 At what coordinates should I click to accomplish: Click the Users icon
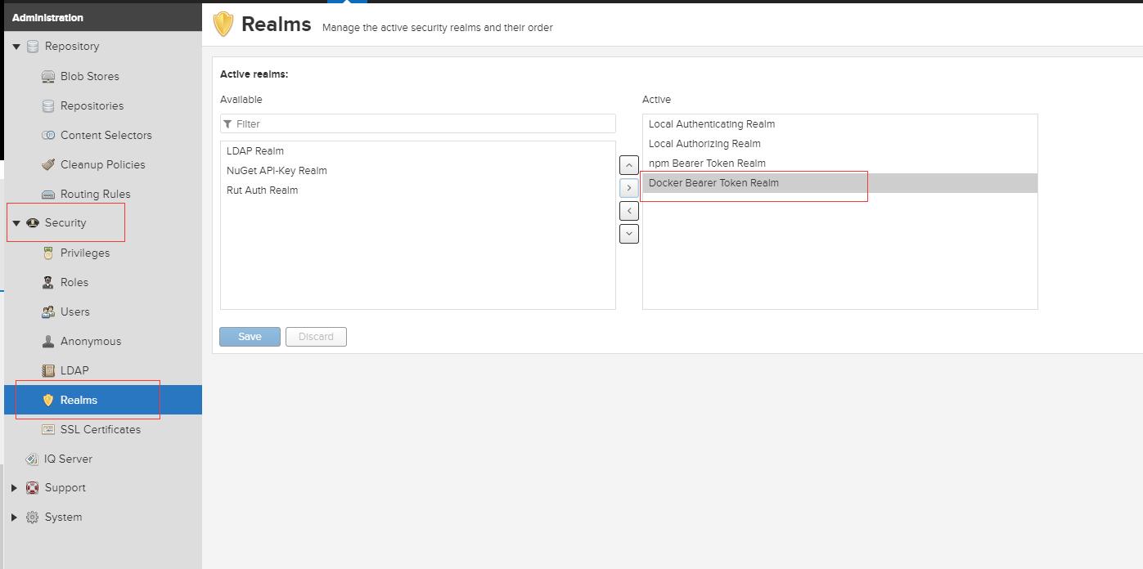(48, 311)
